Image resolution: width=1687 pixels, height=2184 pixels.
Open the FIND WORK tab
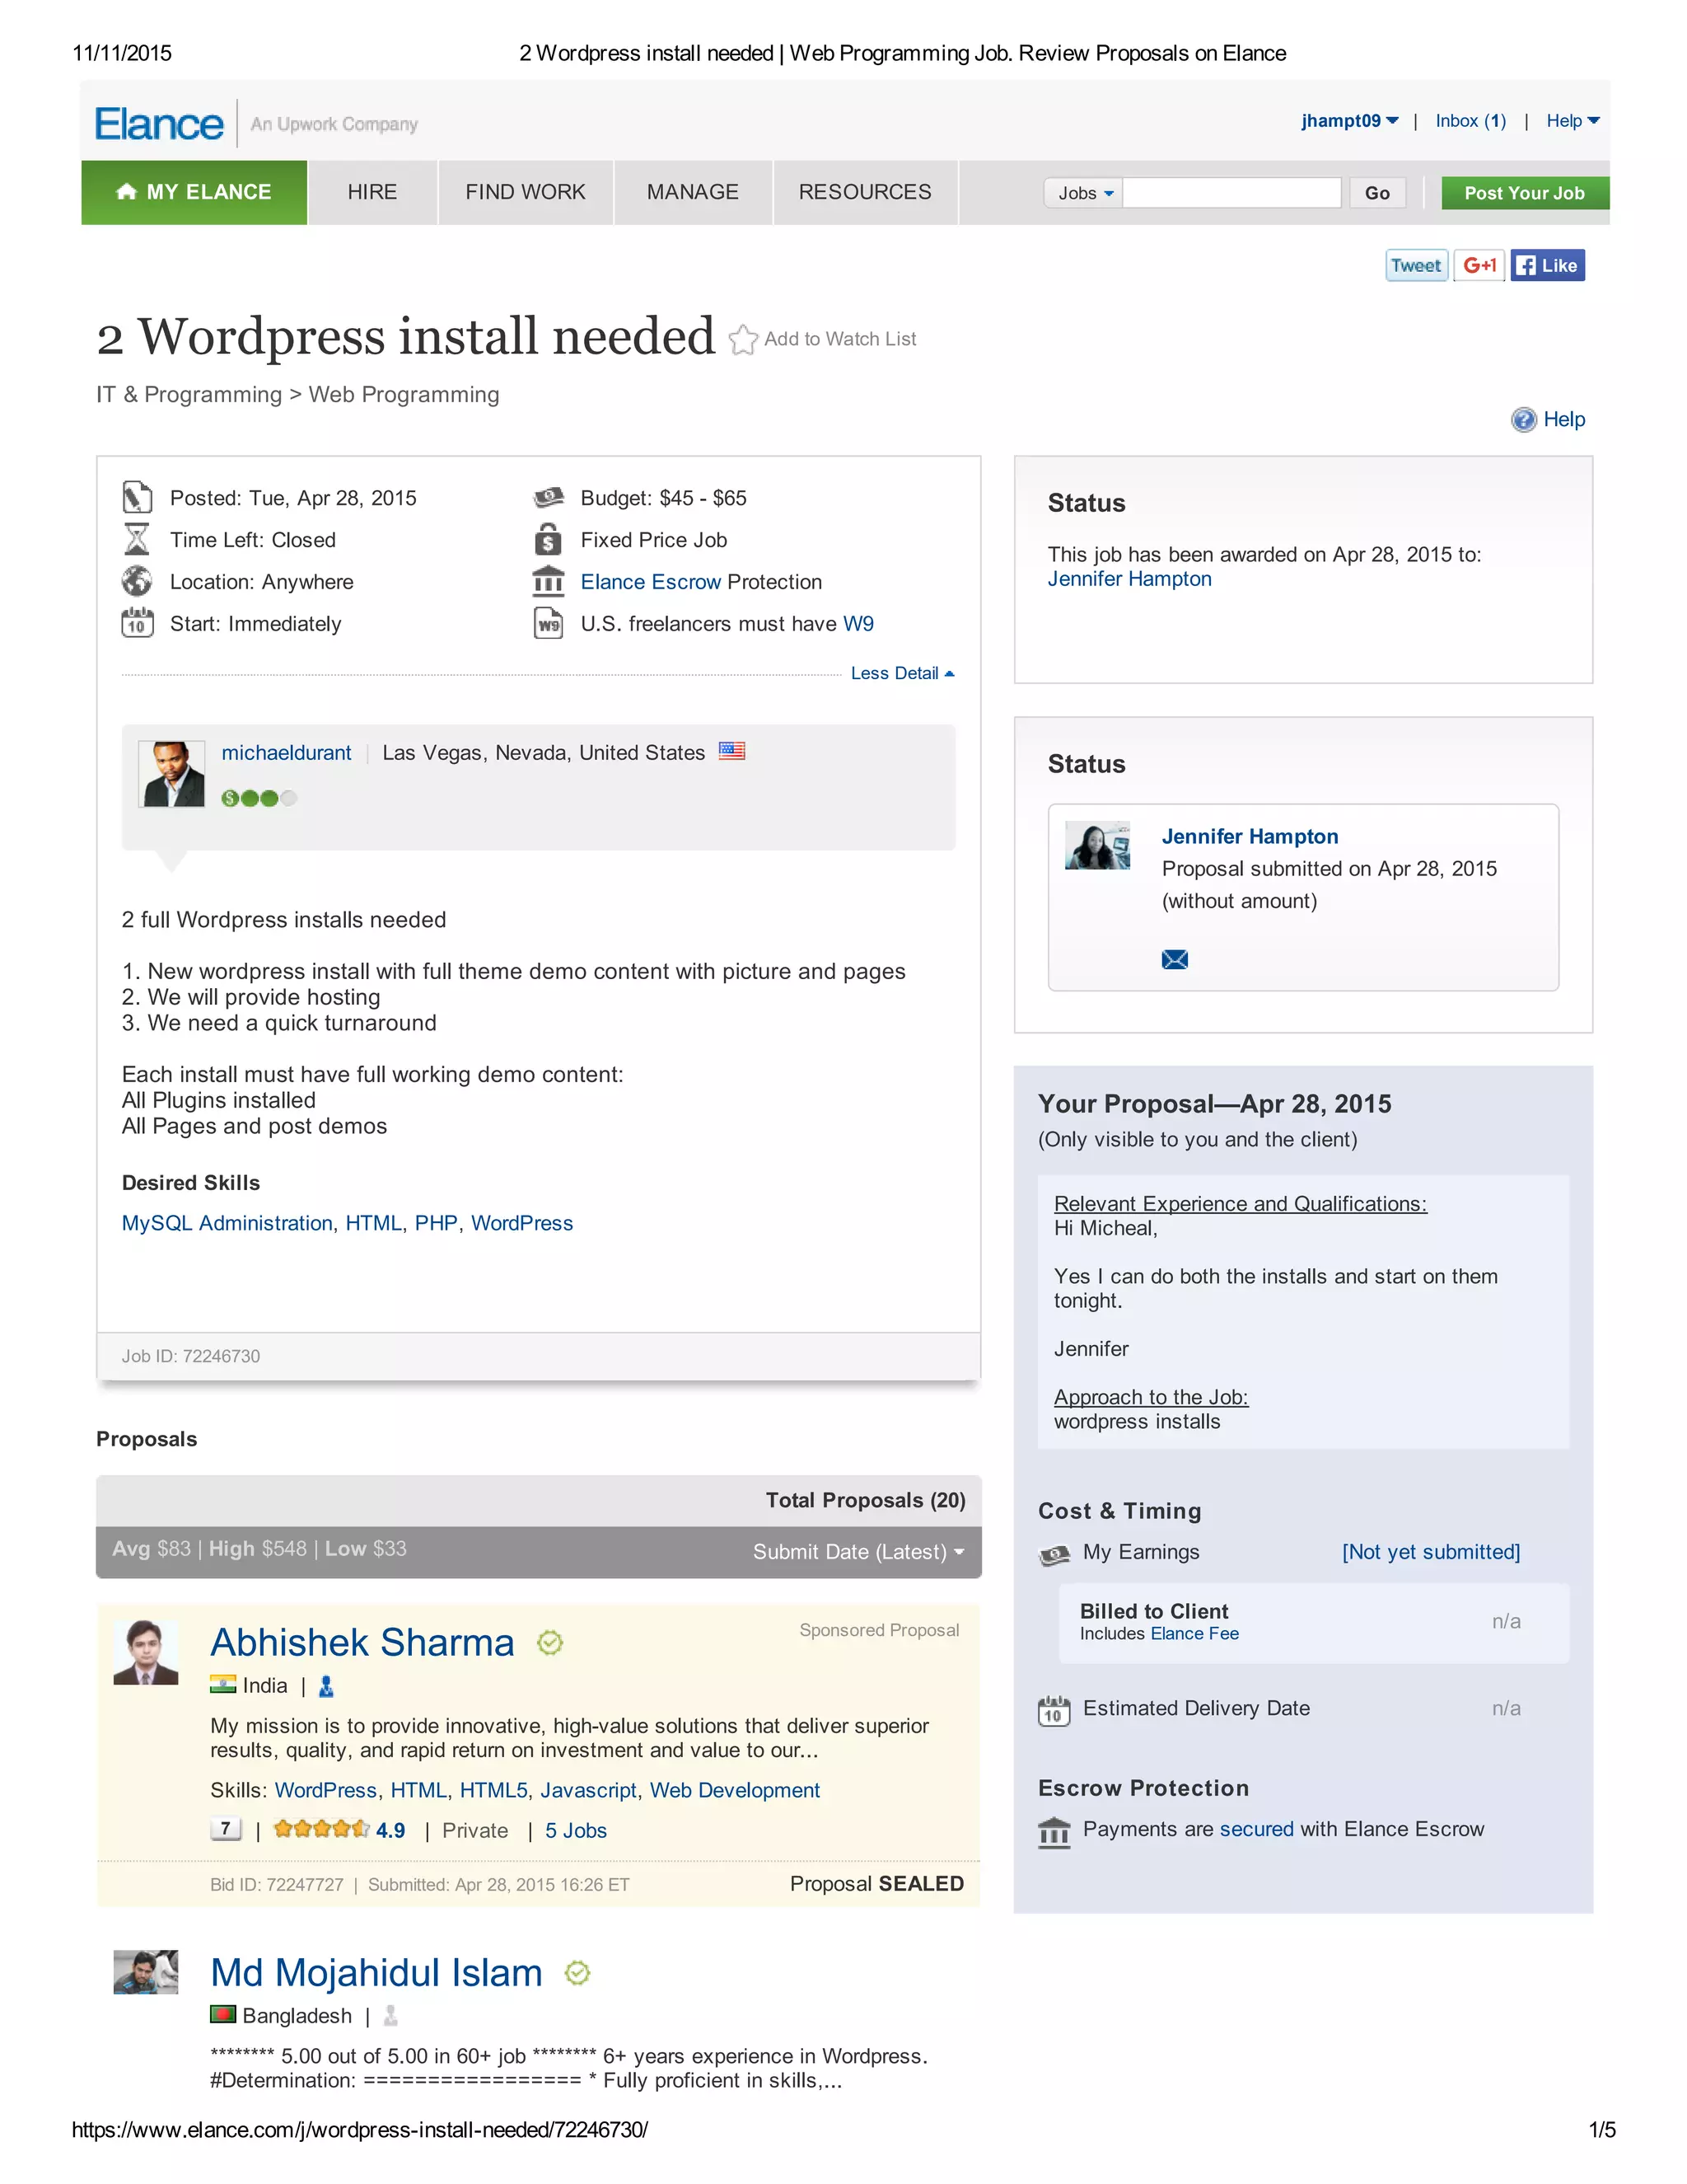point(526,192)
